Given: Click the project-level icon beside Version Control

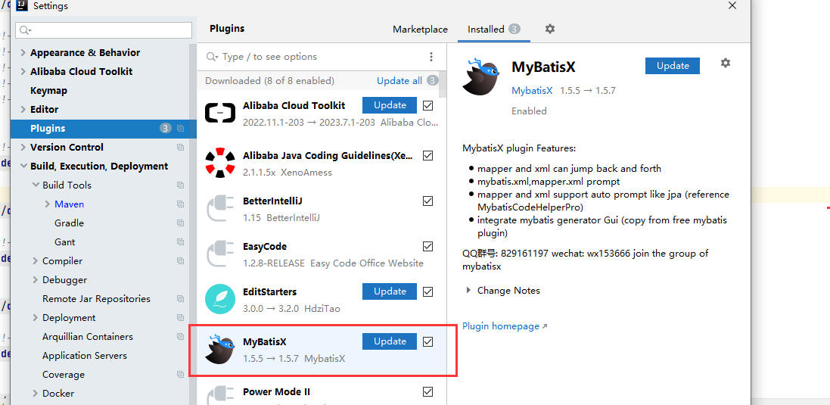Looking at the screenshot, I should pyautogui.click(x=181, y=147).
